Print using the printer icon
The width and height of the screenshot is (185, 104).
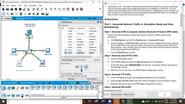pos(16,9)
